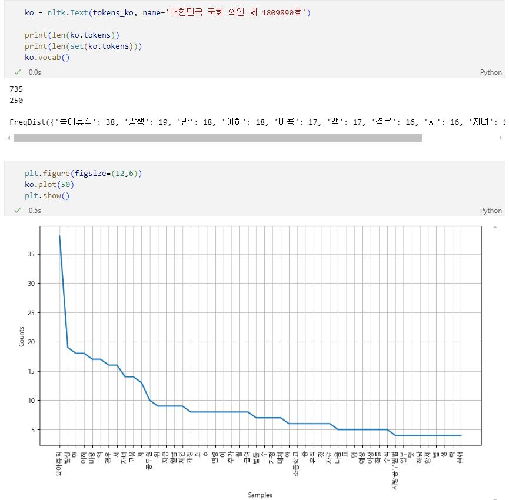Open the Python language selector of the plot cell
Image resolution: width=509 pixels, height=500 pixels.
click(491, 211)
